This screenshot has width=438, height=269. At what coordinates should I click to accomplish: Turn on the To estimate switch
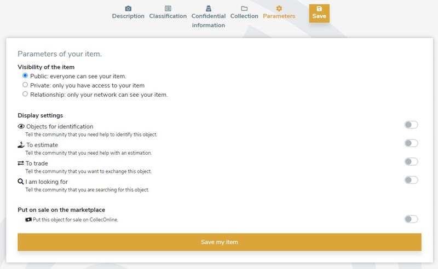[411, 143]
